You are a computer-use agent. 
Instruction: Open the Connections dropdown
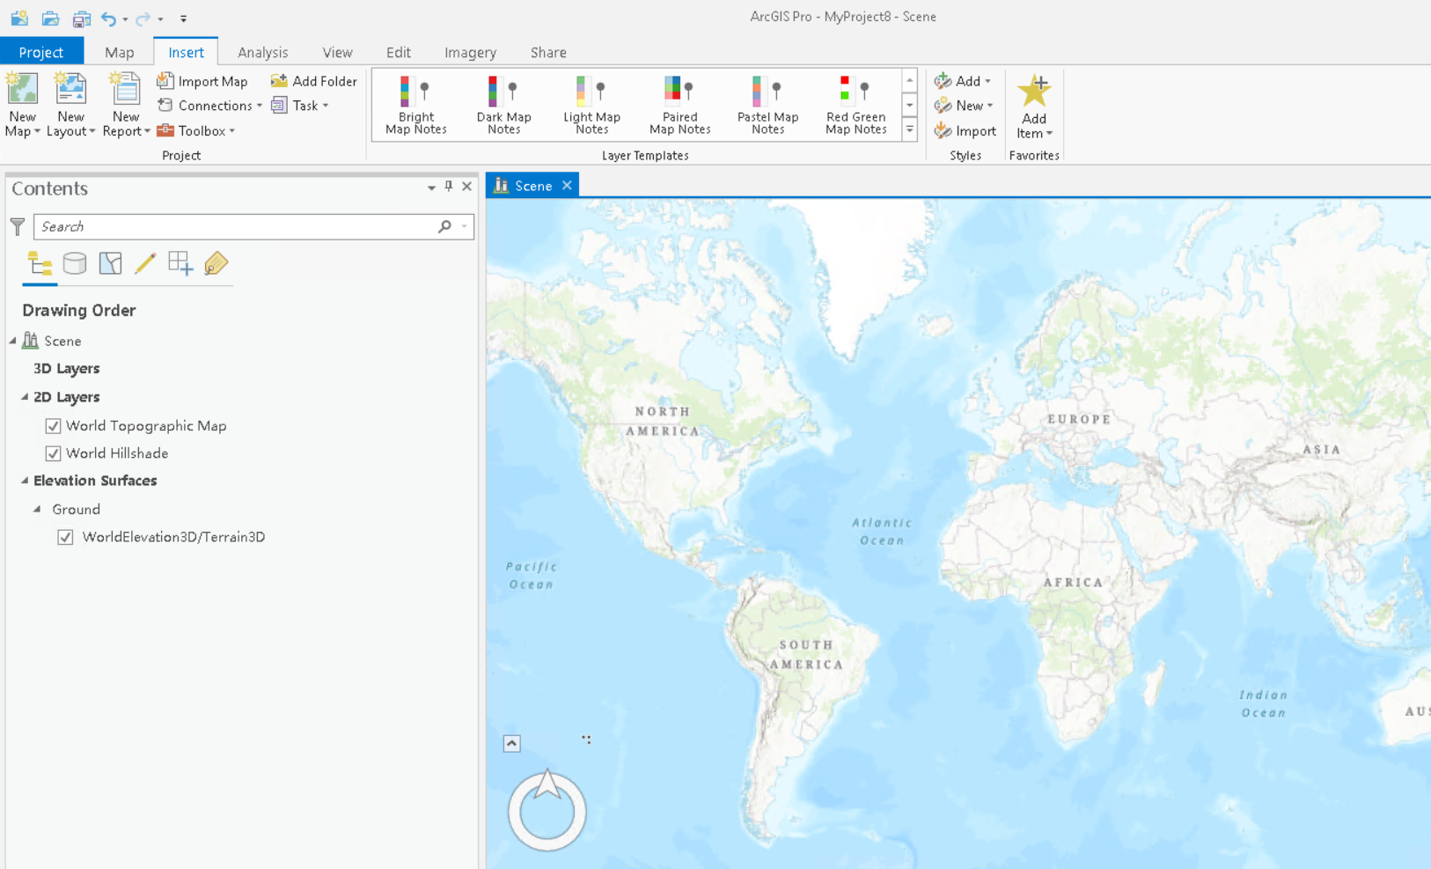point(209,106)
